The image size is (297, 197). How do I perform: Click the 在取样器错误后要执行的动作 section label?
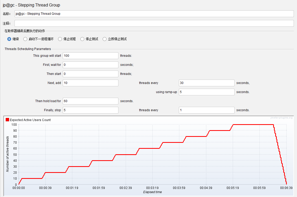pos(25,31)
